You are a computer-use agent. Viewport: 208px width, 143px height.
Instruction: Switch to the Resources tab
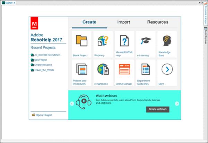(158, 22)
